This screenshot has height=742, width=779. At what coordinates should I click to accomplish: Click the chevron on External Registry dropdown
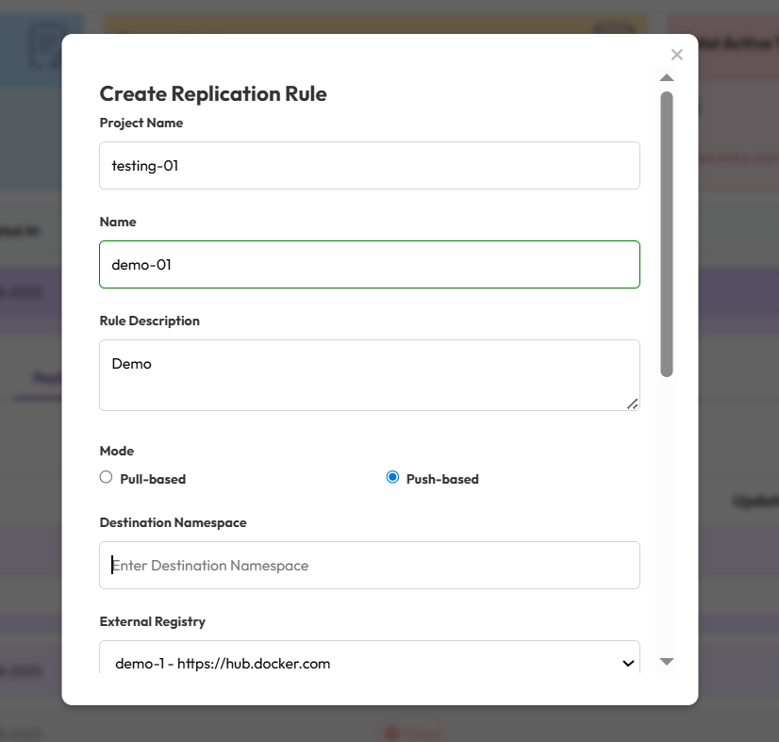coord(628,664)
